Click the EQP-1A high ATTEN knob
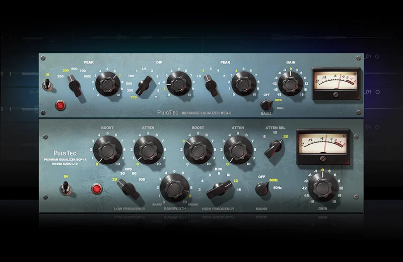Viewport: 403px width, 262px height. 238,151
